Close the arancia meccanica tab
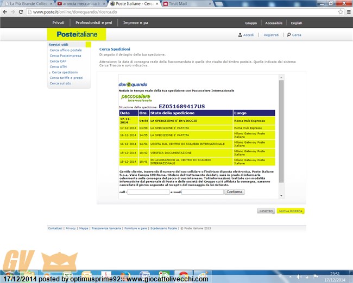Image resolution: width=353 pixels, height=283 pixels. [104, 4]
